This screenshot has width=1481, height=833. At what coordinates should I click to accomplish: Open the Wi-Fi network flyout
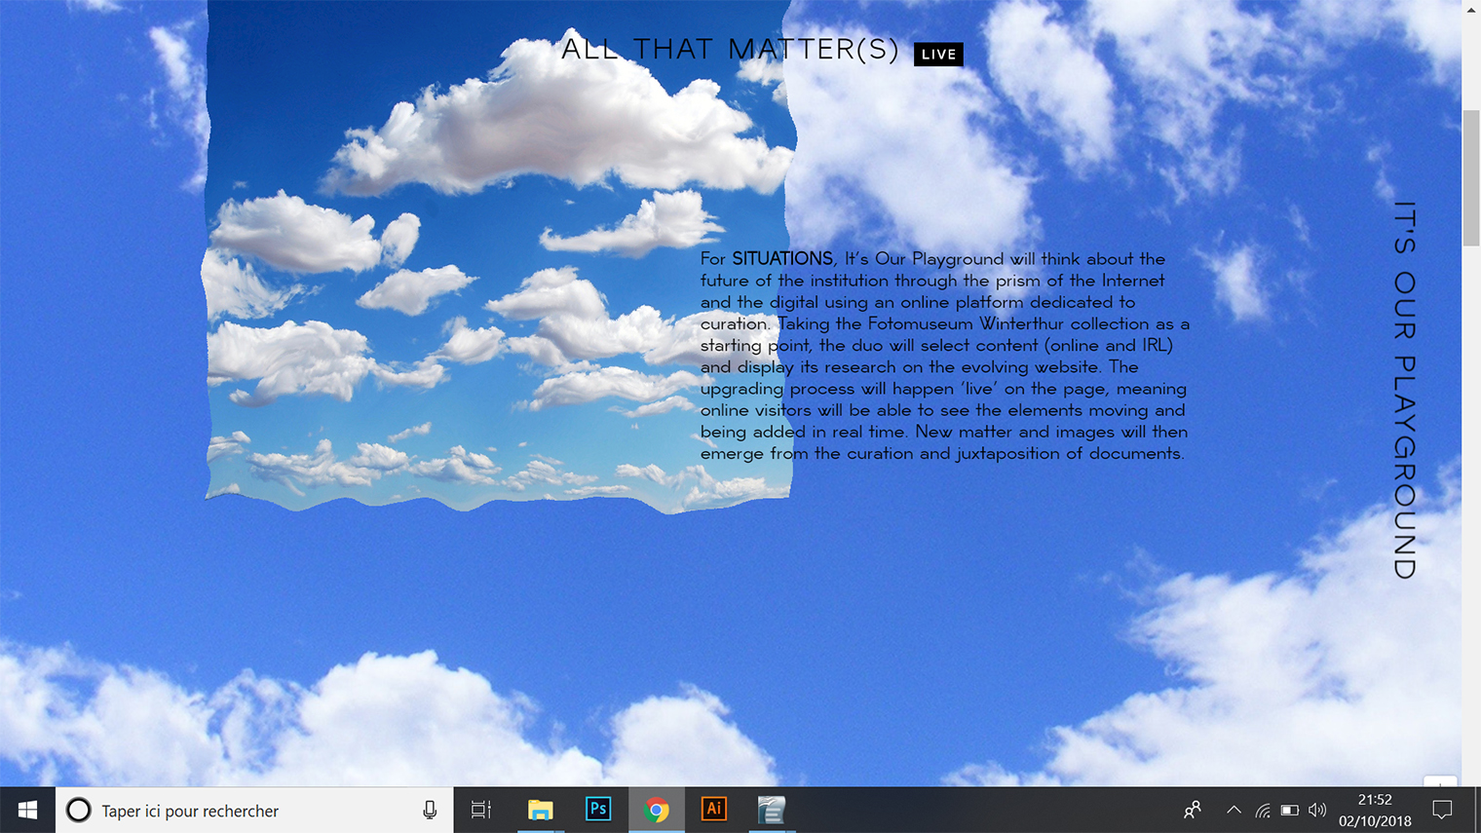[1262, 811]
